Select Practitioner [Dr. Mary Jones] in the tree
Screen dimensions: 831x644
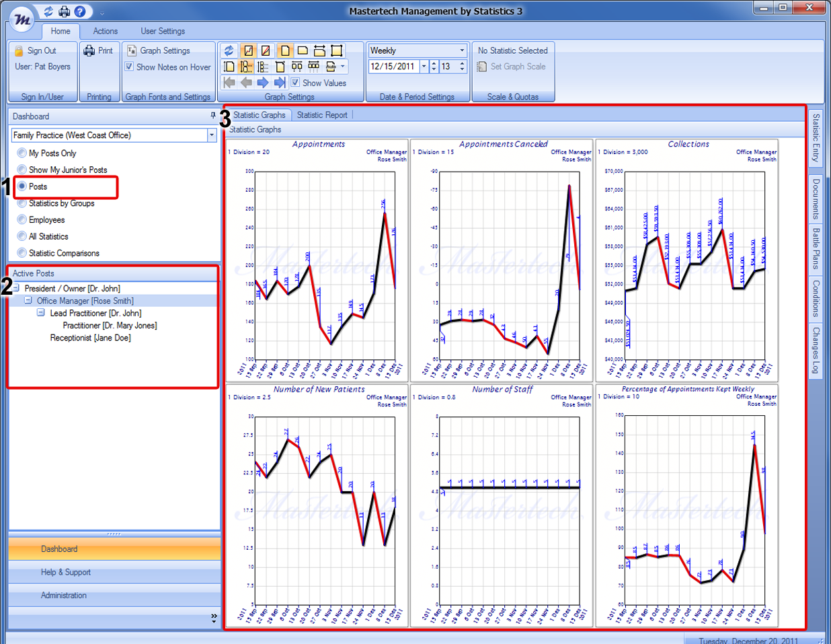(x=110, y=326)
